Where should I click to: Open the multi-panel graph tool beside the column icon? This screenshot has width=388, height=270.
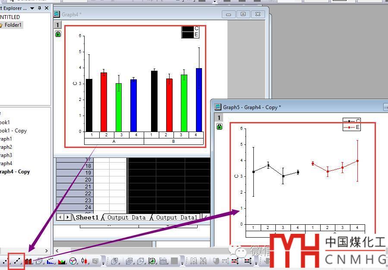click(39, 261)
